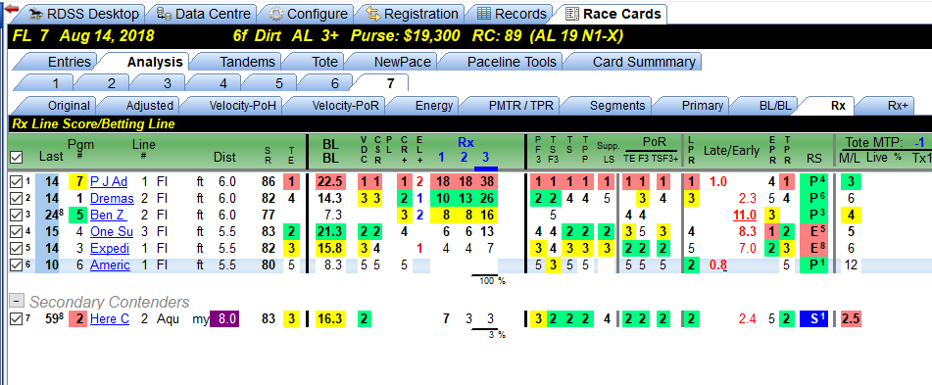932x385 pixels.
Task: Open the Registration tab
Action: click(412, 14)
